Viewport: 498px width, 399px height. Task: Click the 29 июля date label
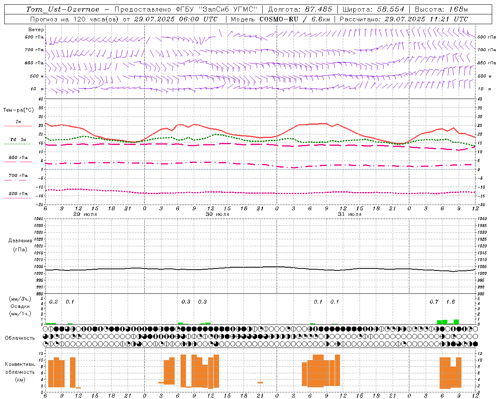pyautogui.click(x=86, y=214)
